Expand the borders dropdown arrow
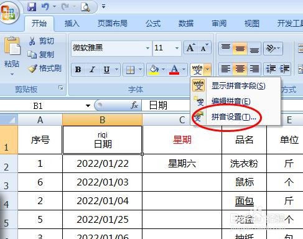Screen dimensions: 303x239 click(141, 70)
